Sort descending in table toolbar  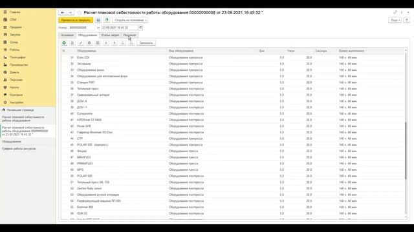coord(131,43)
